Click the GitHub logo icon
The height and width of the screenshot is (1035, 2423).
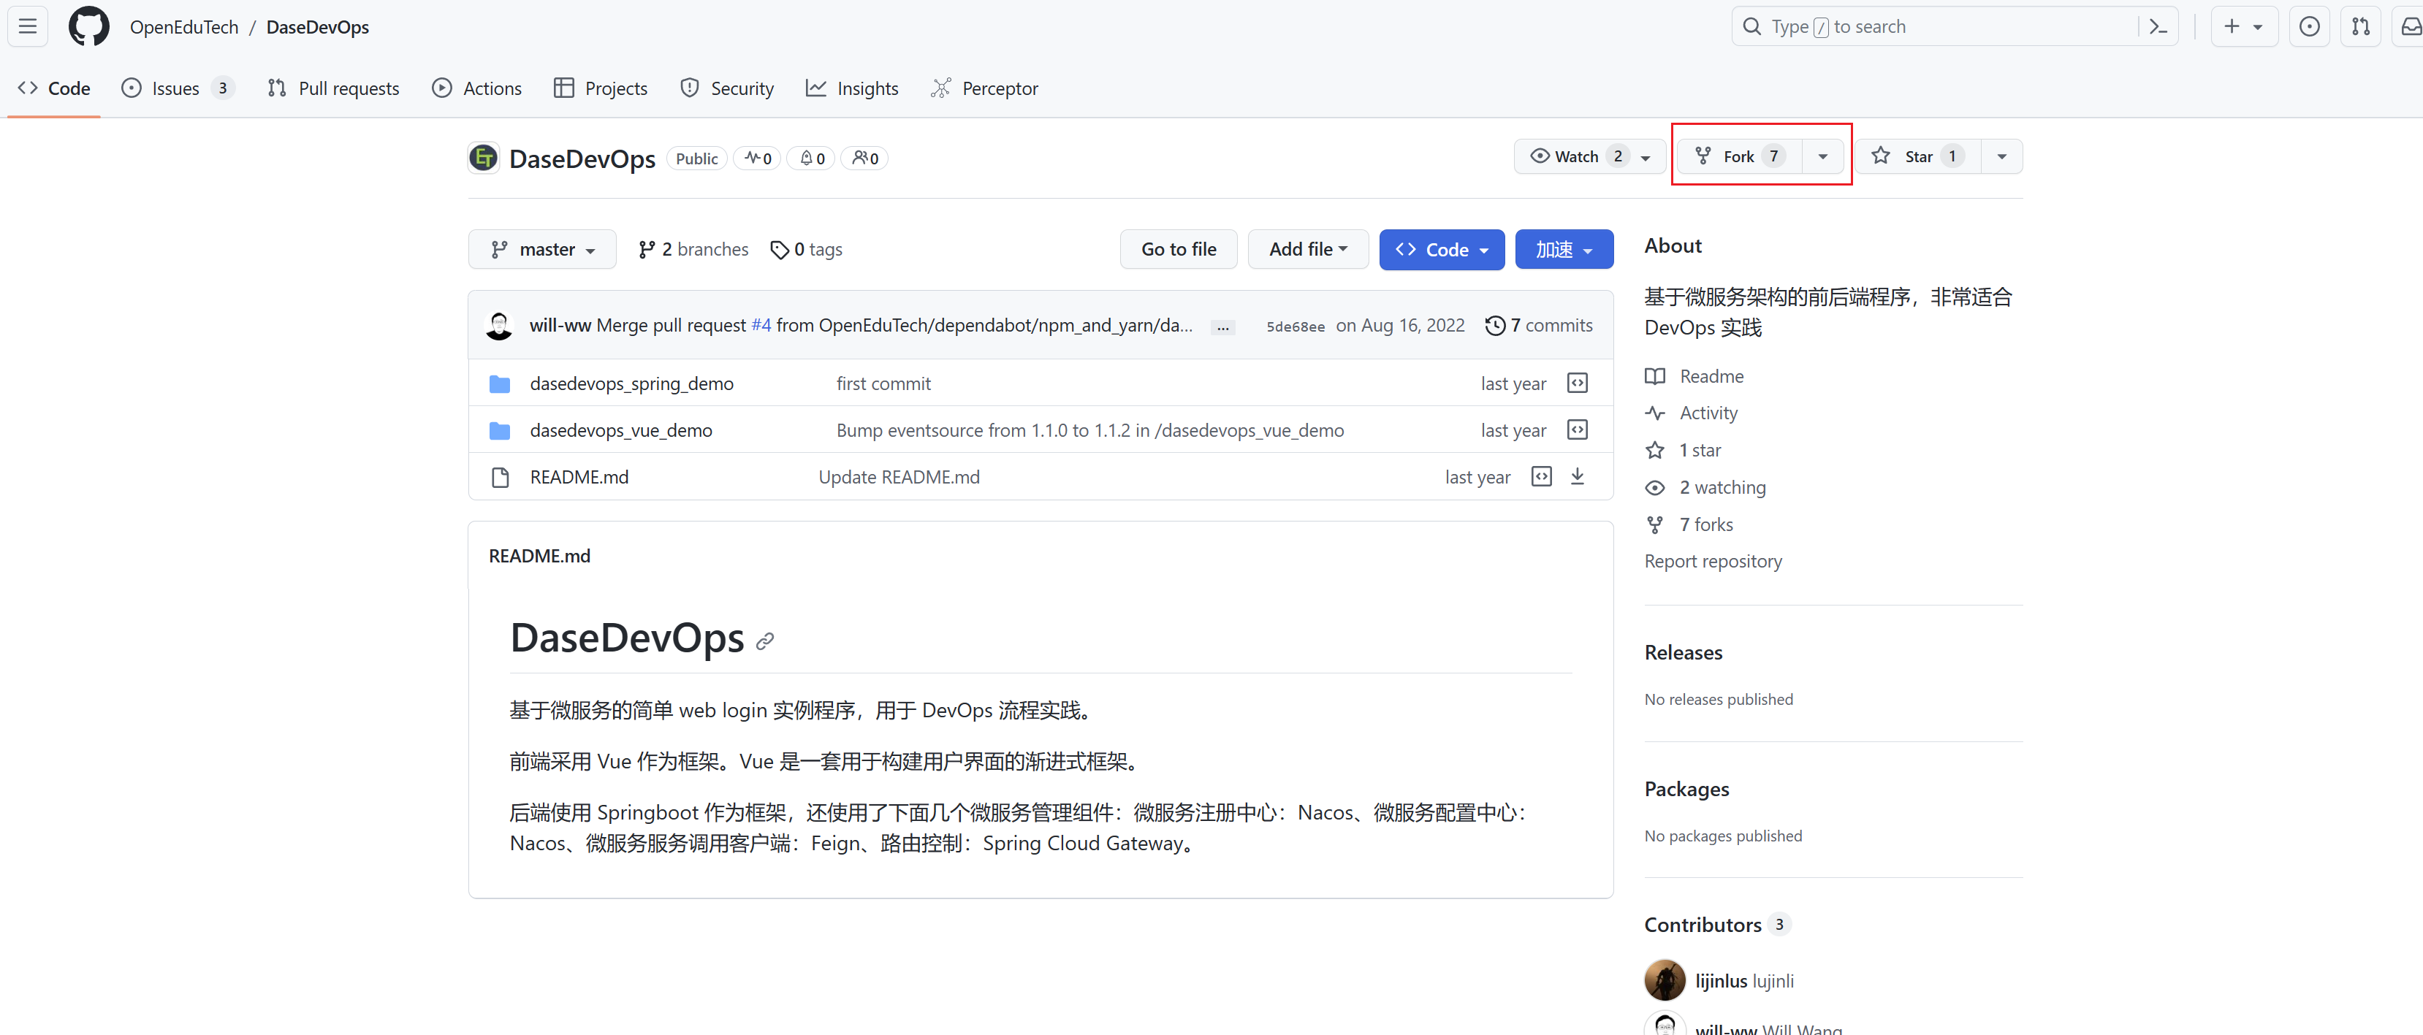[88, 26]
